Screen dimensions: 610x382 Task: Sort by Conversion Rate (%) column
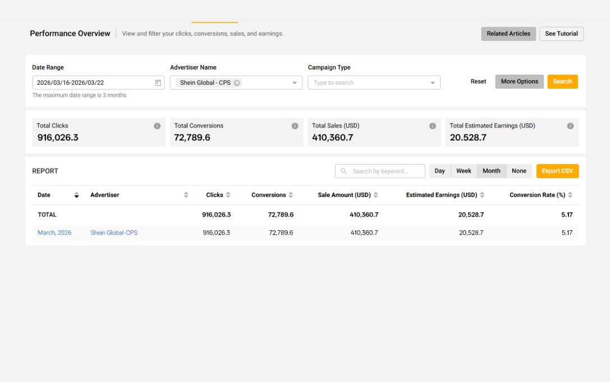coord(570,195)
